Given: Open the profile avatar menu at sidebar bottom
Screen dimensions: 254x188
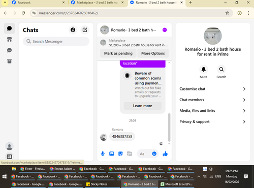Looking at the screenshot, I should (9, 146).
